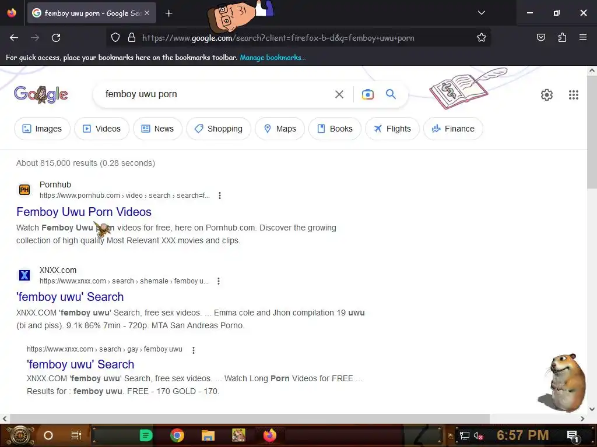Switch to the News filter

157,129
